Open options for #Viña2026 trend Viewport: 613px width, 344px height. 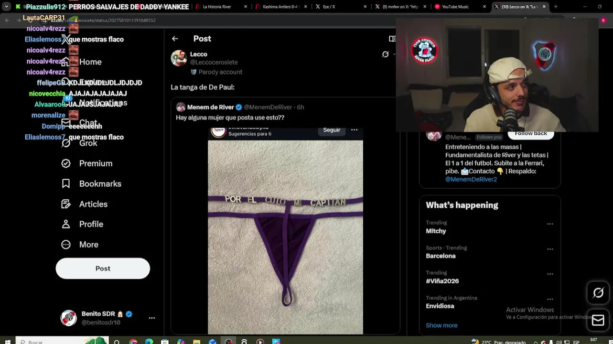pos(550,274)
